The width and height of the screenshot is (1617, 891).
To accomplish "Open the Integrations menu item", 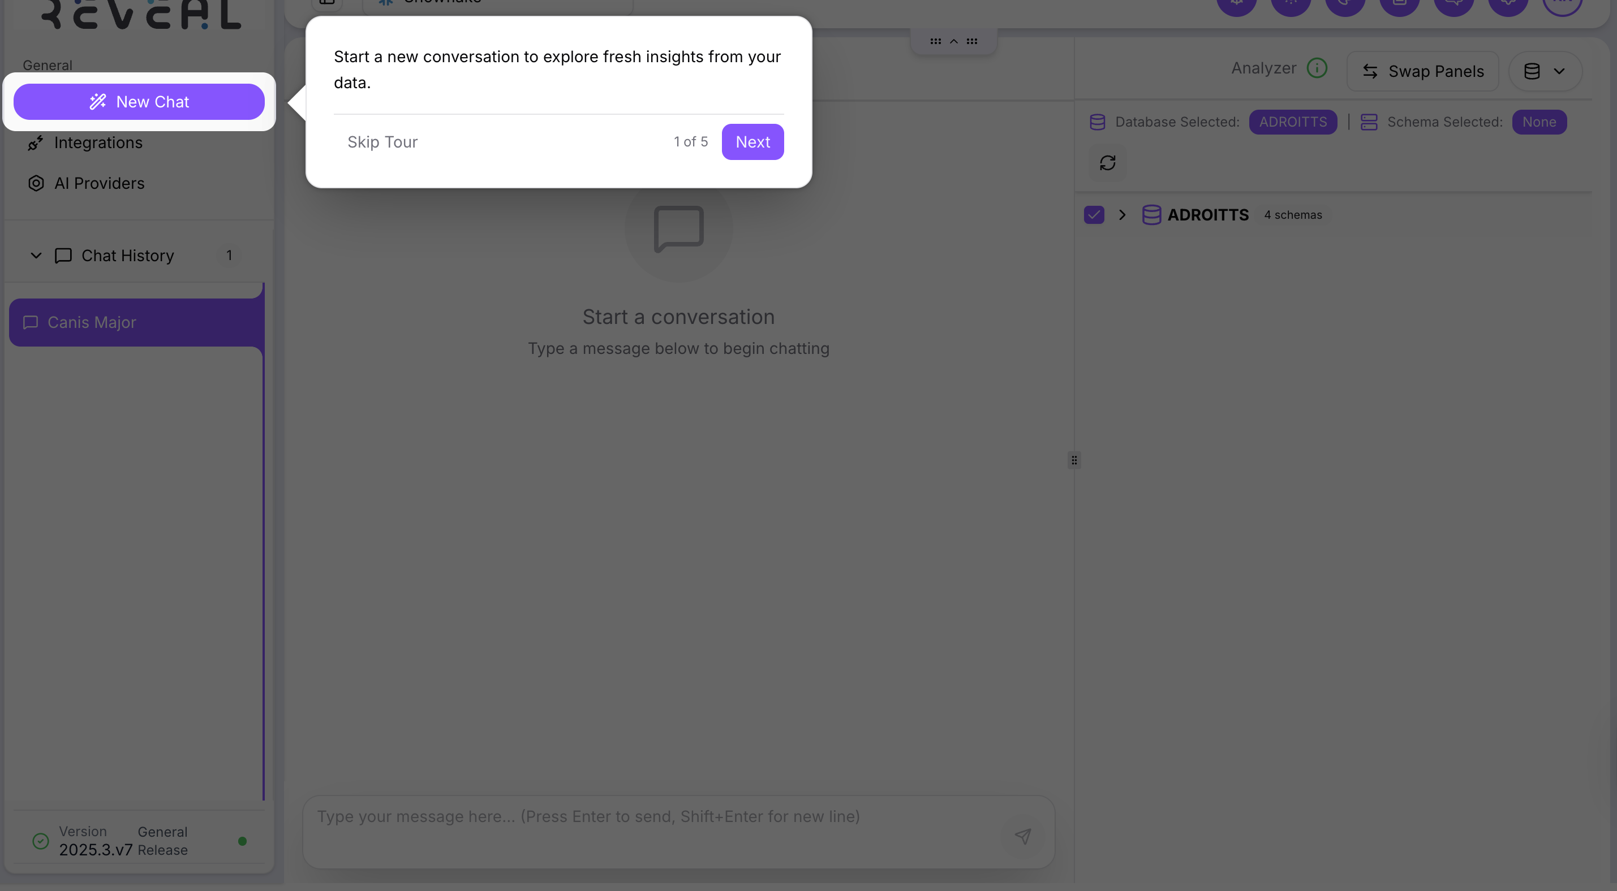I will click(x=98, y=143).
